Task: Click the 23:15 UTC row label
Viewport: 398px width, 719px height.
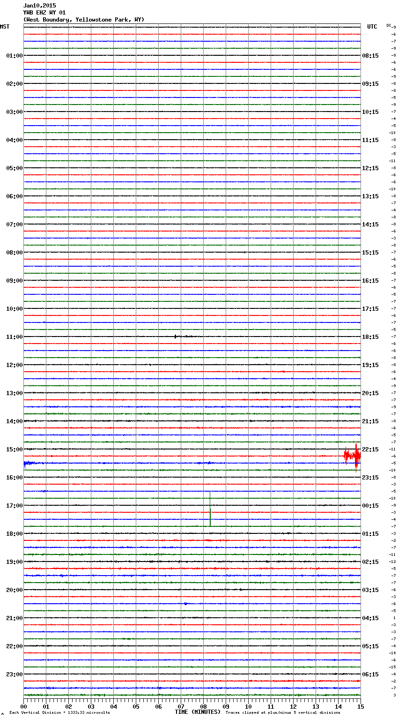Action: [x=370, y=478]
